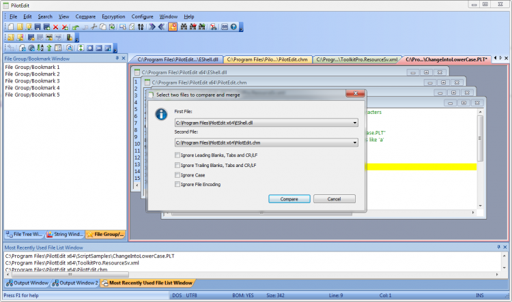
Task: Click the Save All toolbar icon
Action: 46,27
